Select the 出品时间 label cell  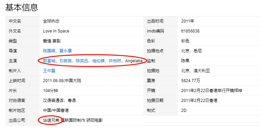(x=161, y=21)
